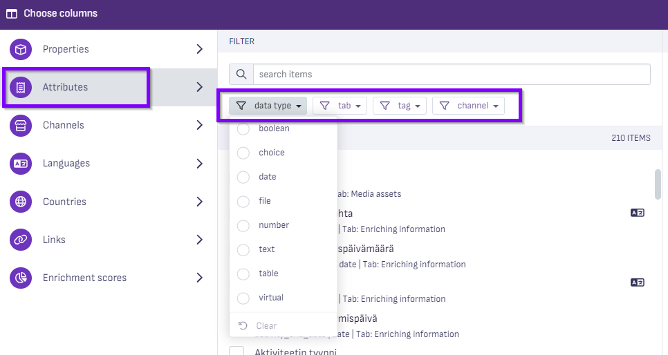Select the Attributes list icon
This screenshot has height=355, width=668.
pos(21,87)
